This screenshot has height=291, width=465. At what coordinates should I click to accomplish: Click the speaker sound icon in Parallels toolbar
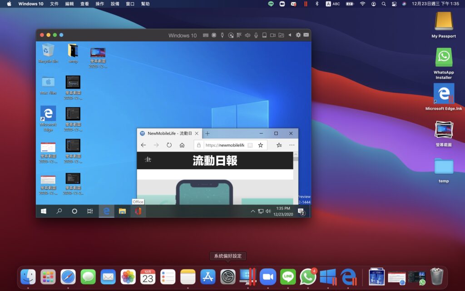click(247, 35)
